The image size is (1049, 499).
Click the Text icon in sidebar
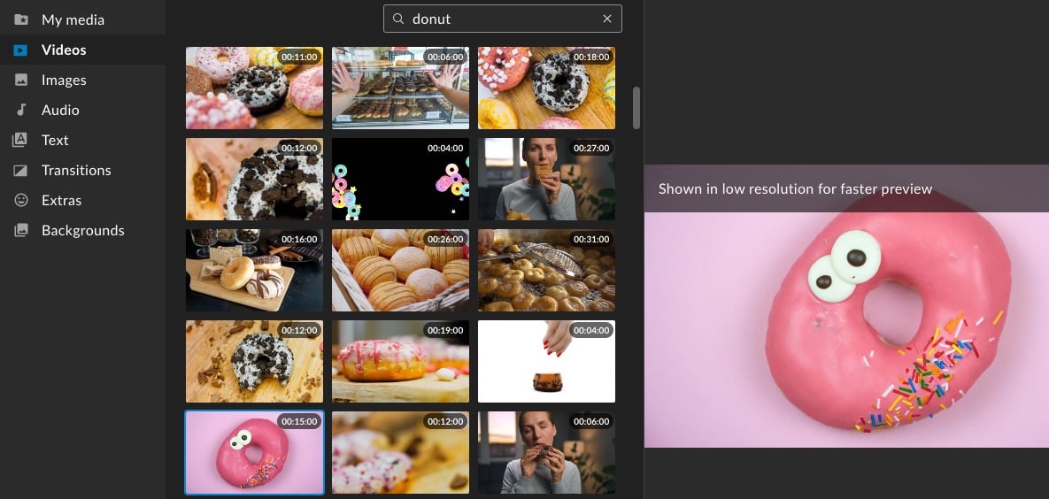(x=21, y=141)
